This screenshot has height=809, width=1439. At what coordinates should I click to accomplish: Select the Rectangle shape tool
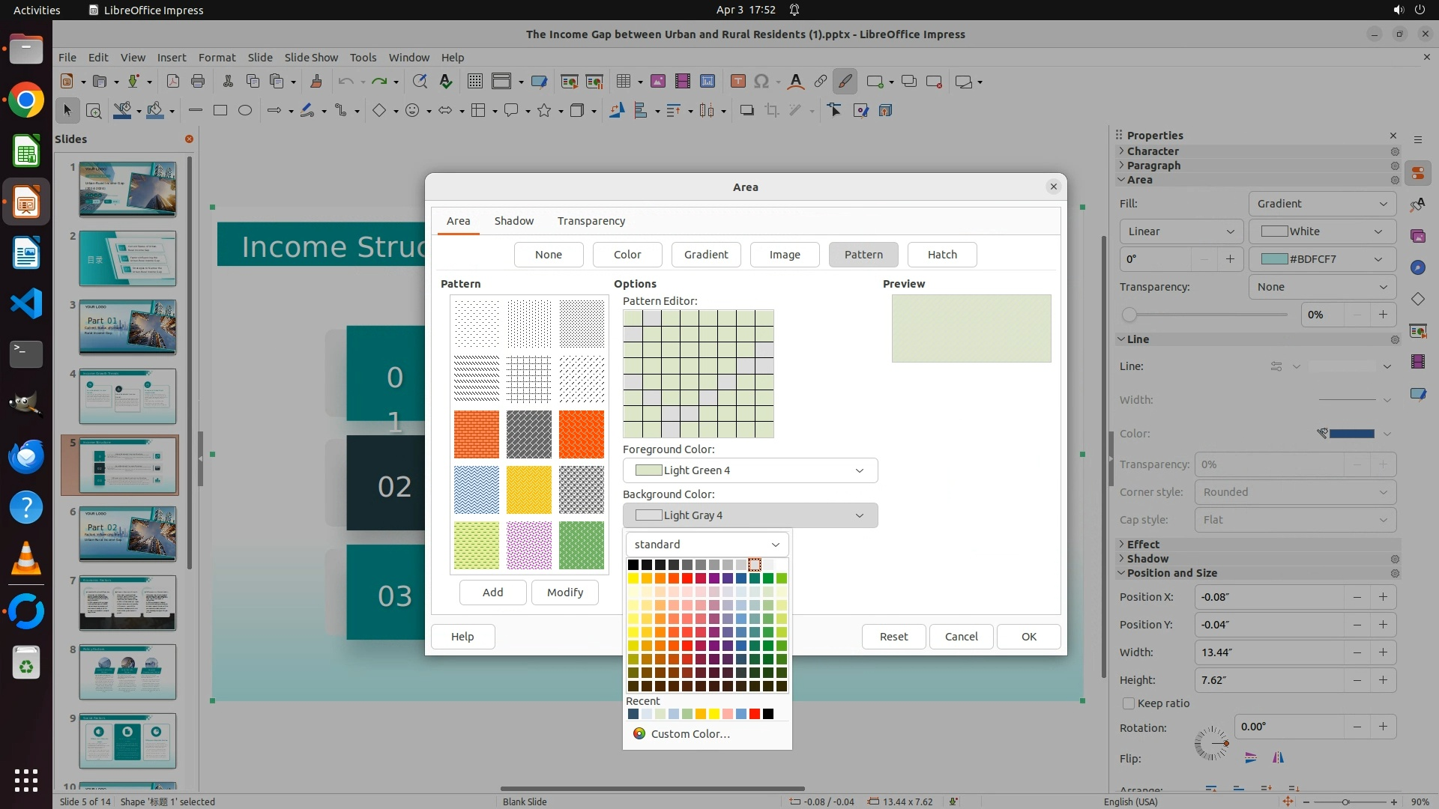(x=220, y=111)
